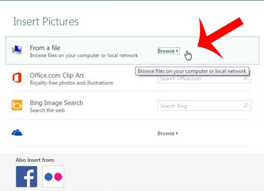
Task: Click 'Search the web' description
Action: (48, 111)
